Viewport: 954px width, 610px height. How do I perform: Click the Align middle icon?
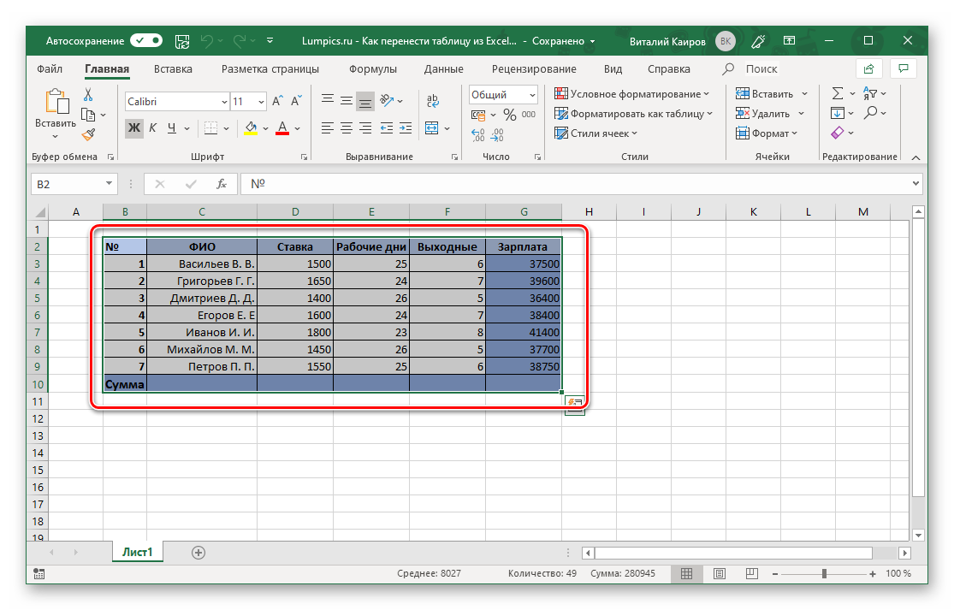347,100
